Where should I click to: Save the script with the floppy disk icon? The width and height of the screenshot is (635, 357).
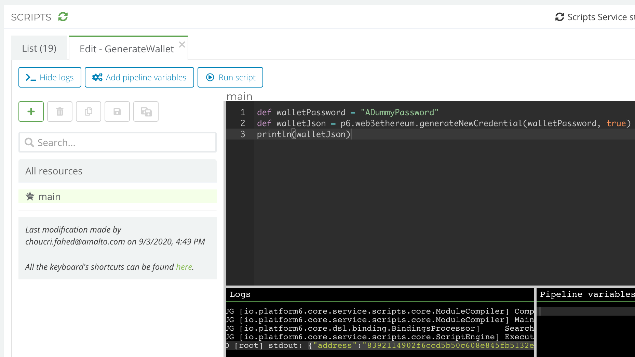pyautogui.click(x=117, y=111)
